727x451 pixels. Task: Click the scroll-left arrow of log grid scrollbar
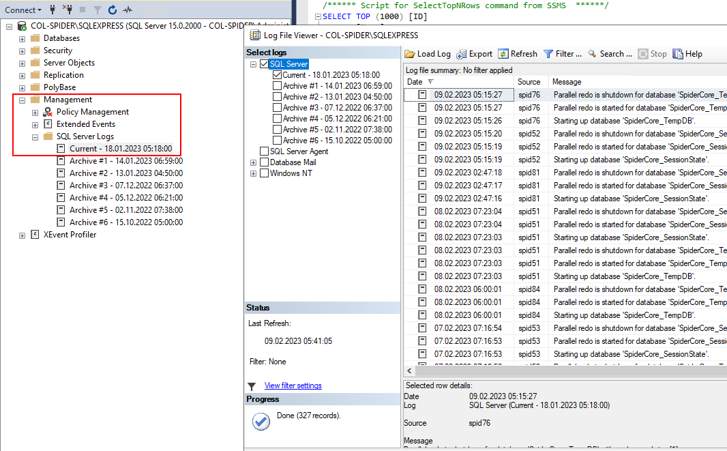coord(409,370)
